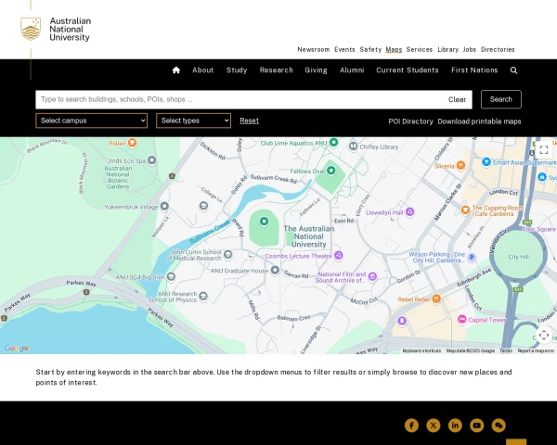Click the National Film and Sound Archive pin

pyautogui.click(x=372, y=276)
